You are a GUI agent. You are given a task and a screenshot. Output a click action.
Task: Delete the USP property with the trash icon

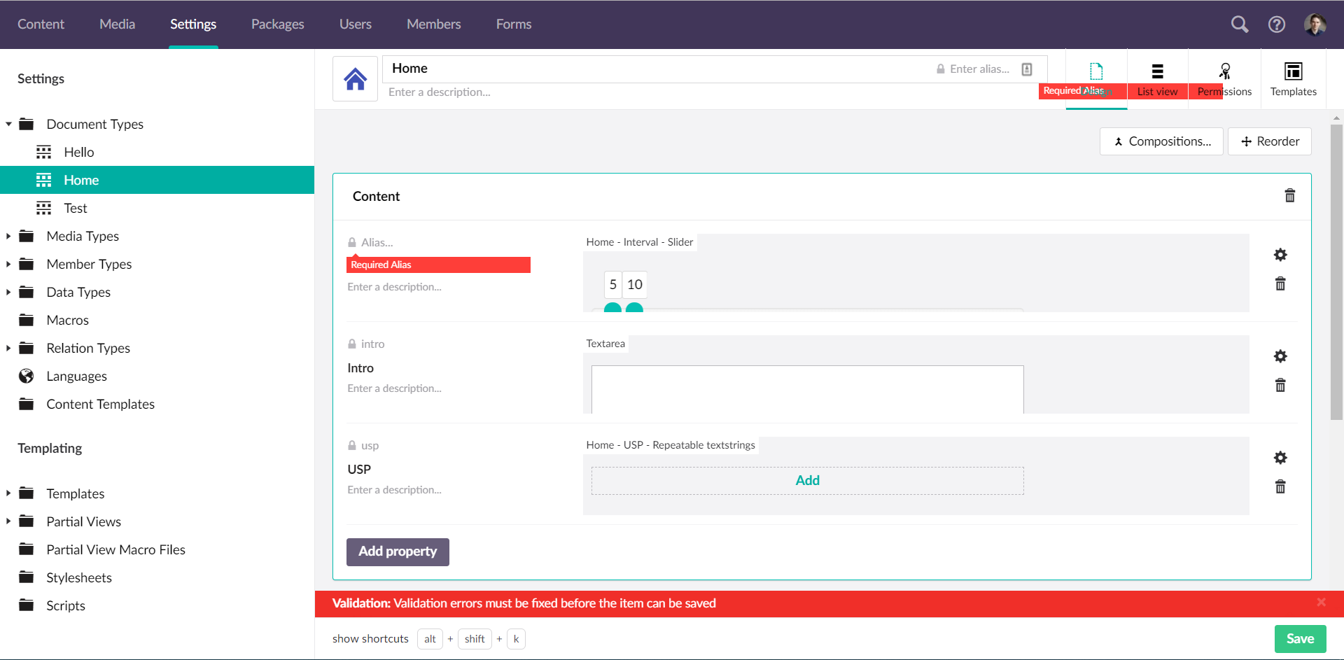(x=1280, y=486)
